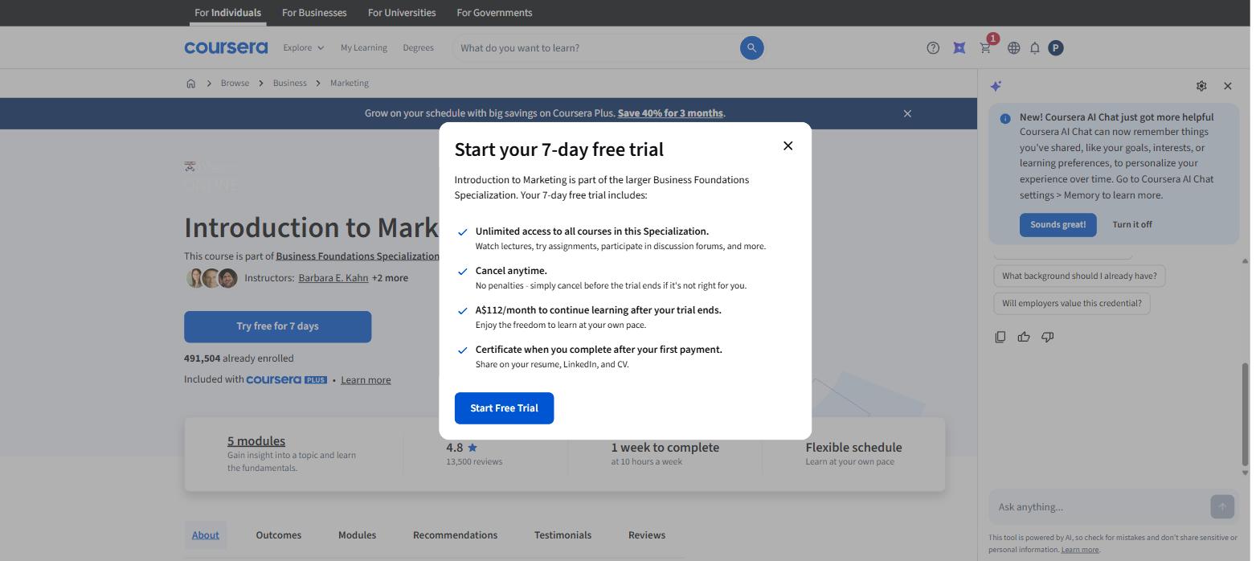Click Try free for 7 days button

point(277,326)
